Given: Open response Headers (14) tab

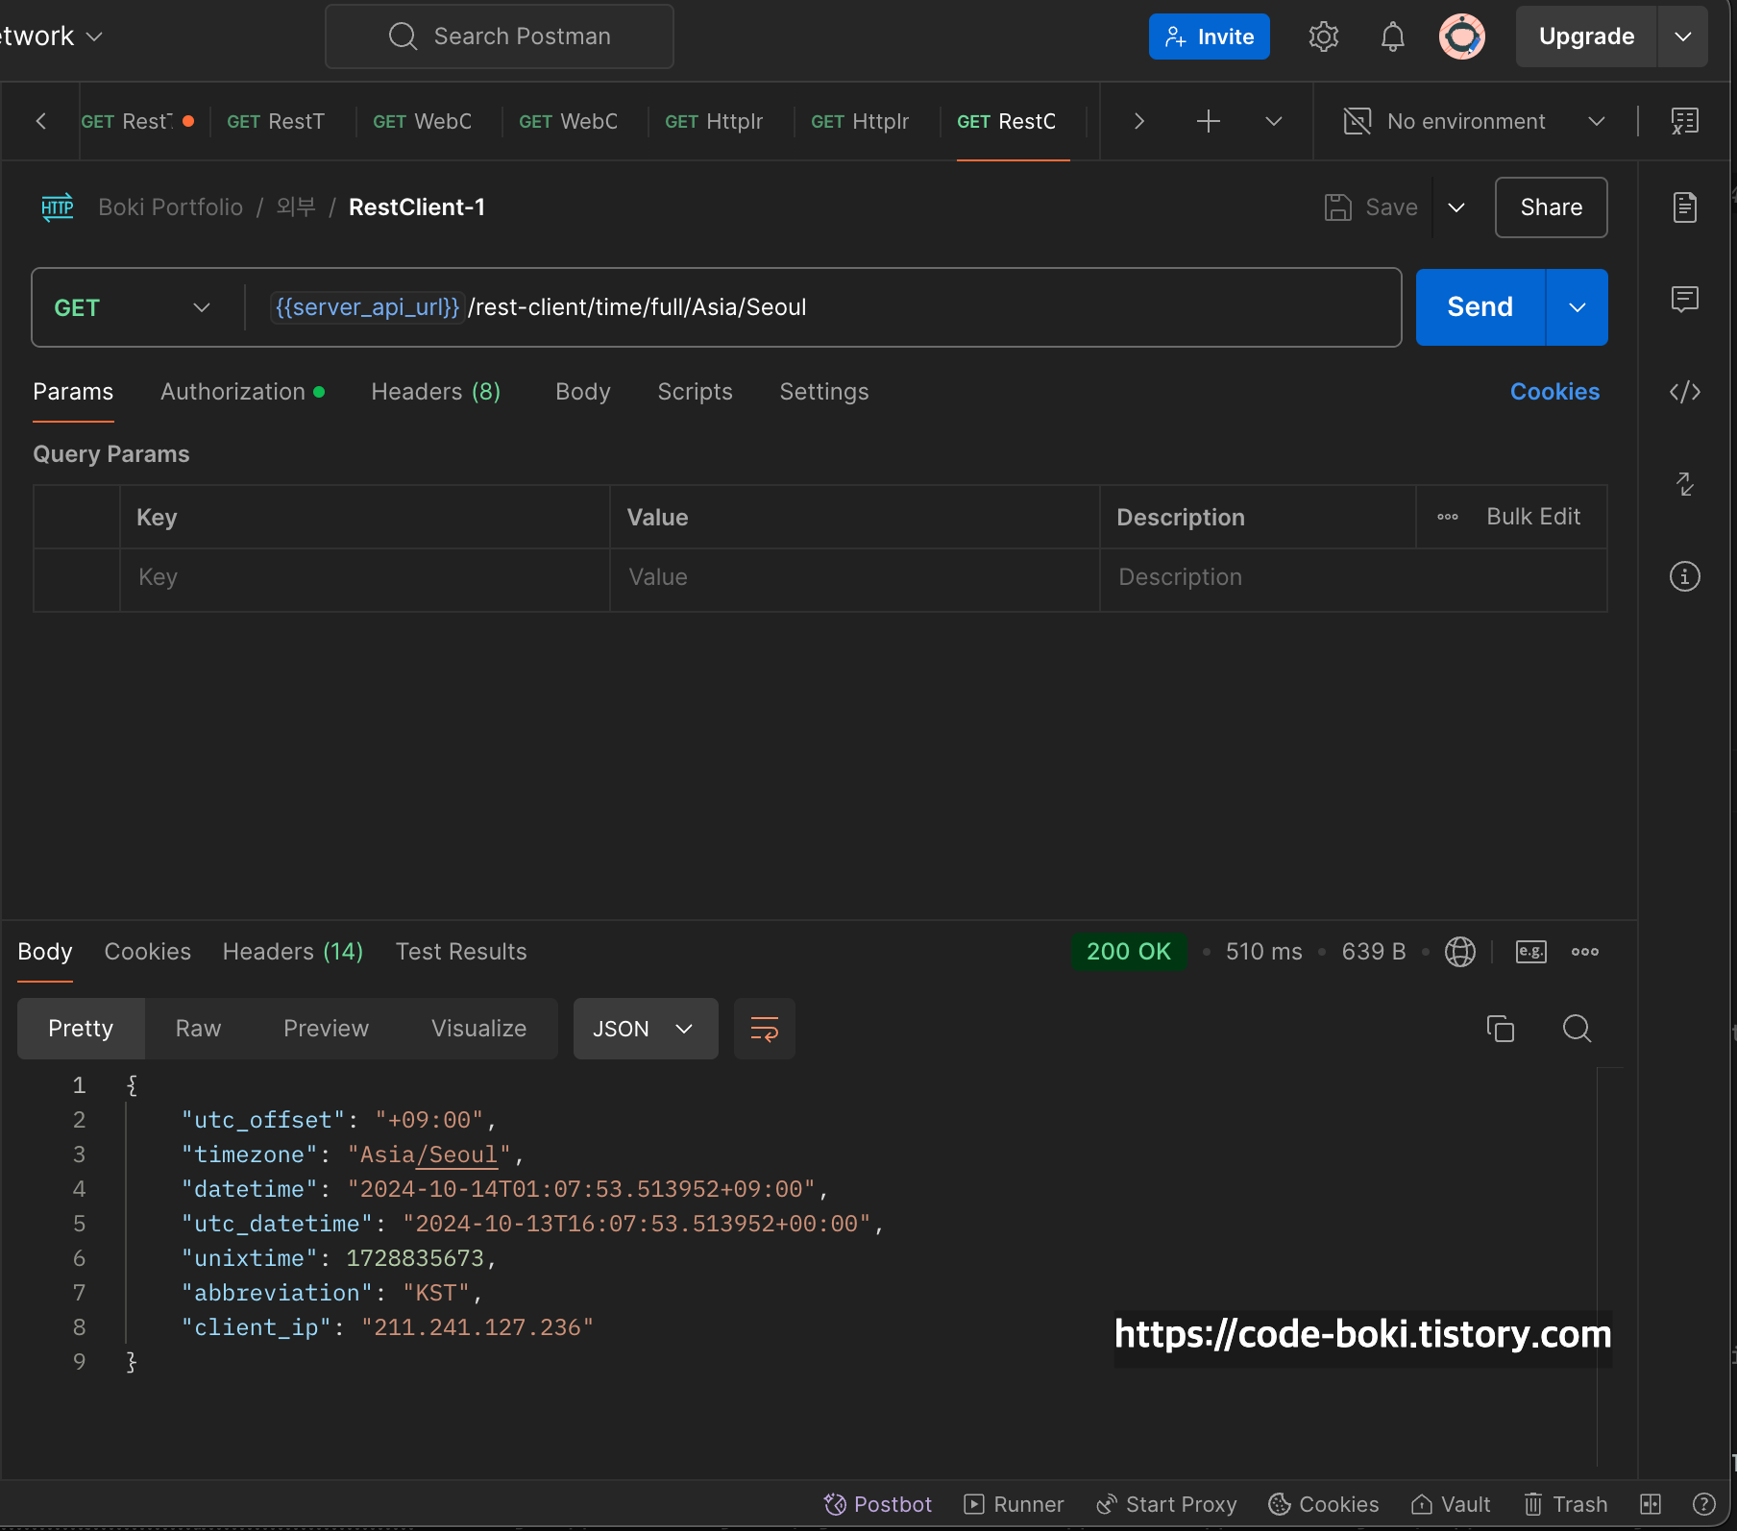Looking at the screenshot, I should [x=293, y=952].
